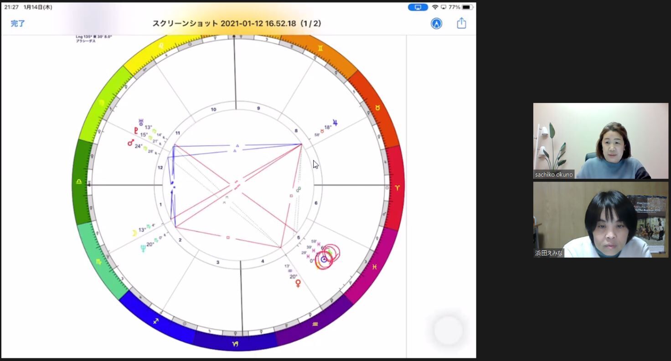Click house number 5 in the chart
Image resolution: width=671 pixels, height=361 pixels.
(x=299, y=238)
